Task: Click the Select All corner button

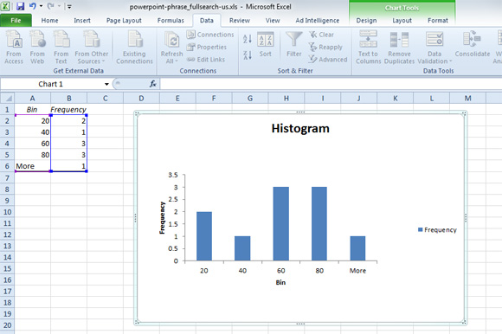Action: click(7, 98)
